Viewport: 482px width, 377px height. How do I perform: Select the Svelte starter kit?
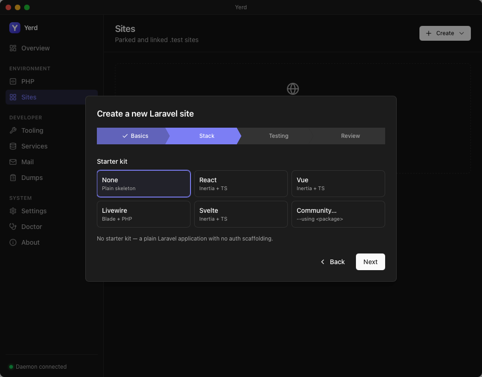241,214
